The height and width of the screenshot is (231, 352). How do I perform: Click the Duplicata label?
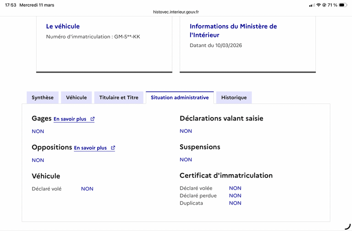point(191,203)
